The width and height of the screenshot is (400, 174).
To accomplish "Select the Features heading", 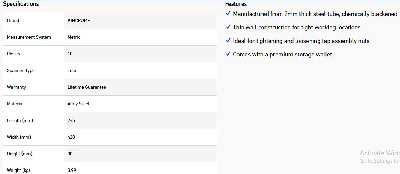I will [236, 4].
